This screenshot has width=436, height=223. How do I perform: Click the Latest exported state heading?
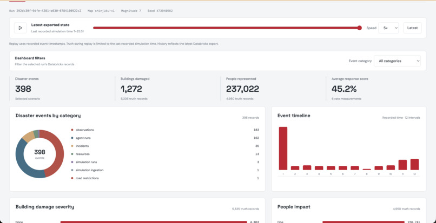pyautogui.click(x=50, y=25)
